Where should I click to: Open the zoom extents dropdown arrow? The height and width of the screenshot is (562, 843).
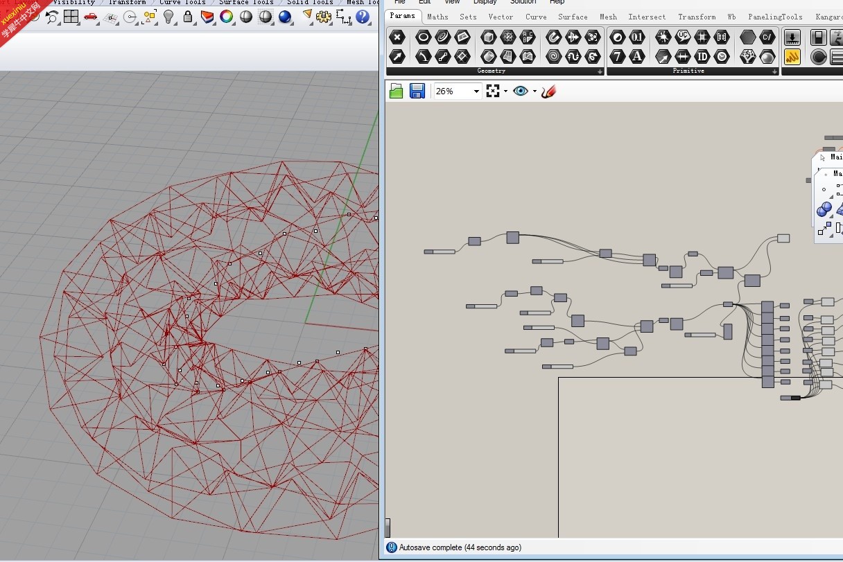(505, 91)
